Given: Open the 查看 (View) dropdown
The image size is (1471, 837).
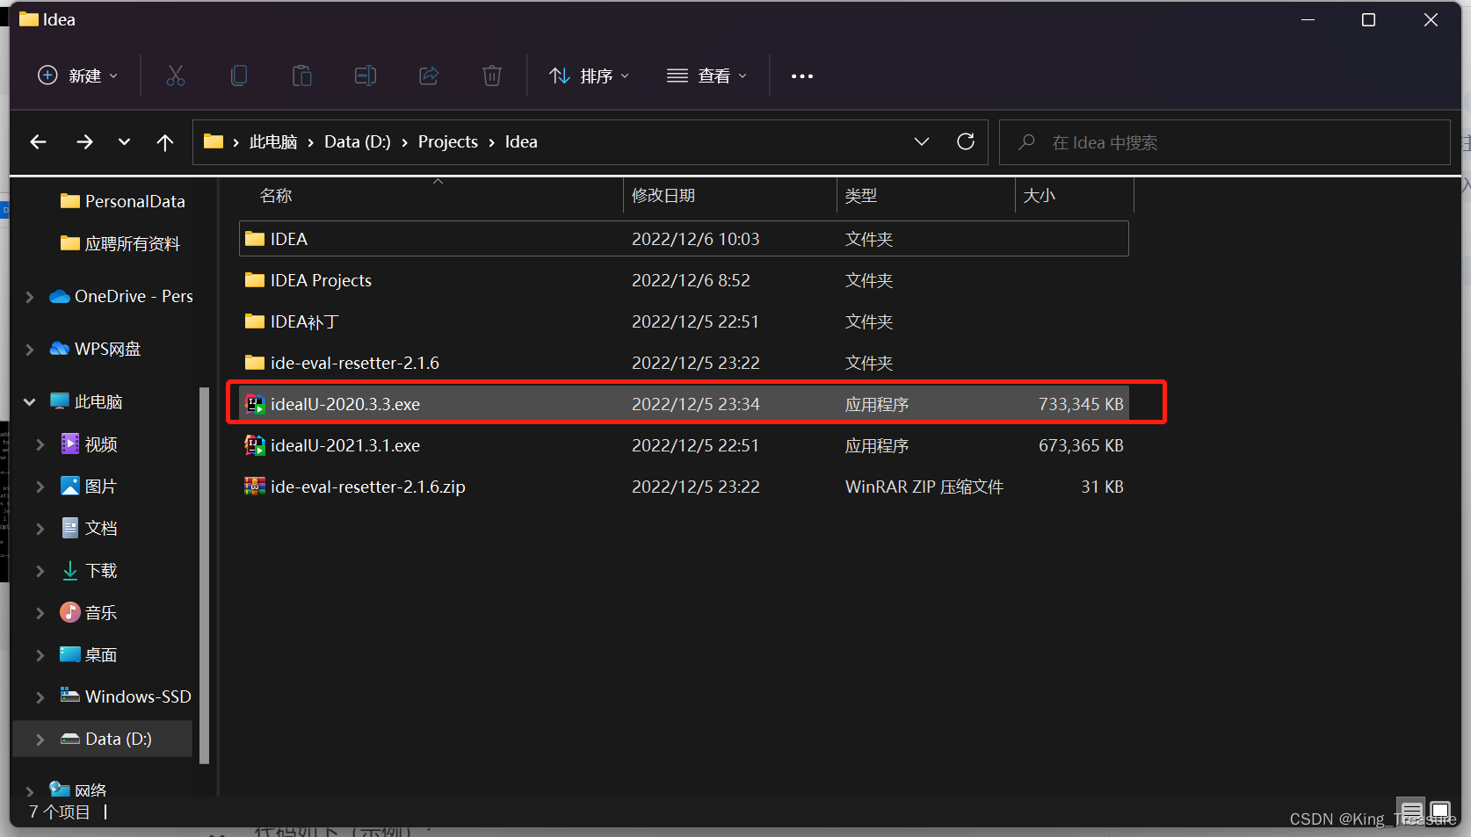Looking at the screenshot, I should coord(707,76).
